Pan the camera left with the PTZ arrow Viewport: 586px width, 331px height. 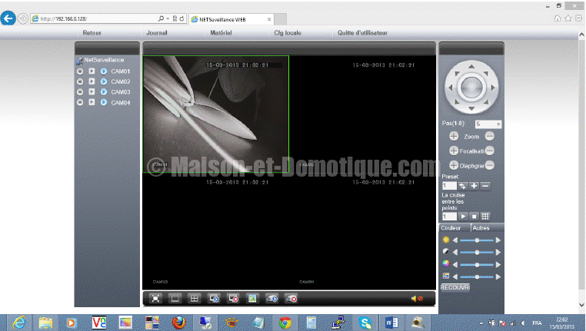click(x=451, y=88)
